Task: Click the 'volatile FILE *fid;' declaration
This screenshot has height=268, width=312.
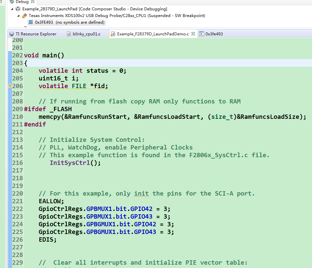Action: tap(73, 86)
